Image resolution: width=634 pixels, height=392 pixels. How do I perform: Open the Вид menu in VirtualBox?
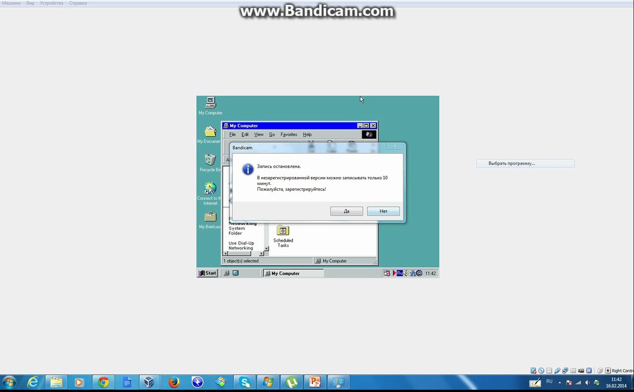coord(30,3)
